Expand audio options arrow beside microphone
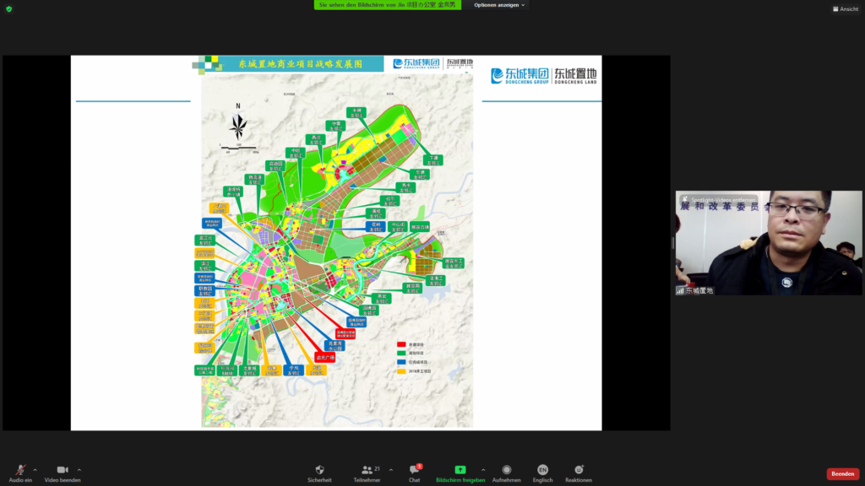 (x=35, y=469)
